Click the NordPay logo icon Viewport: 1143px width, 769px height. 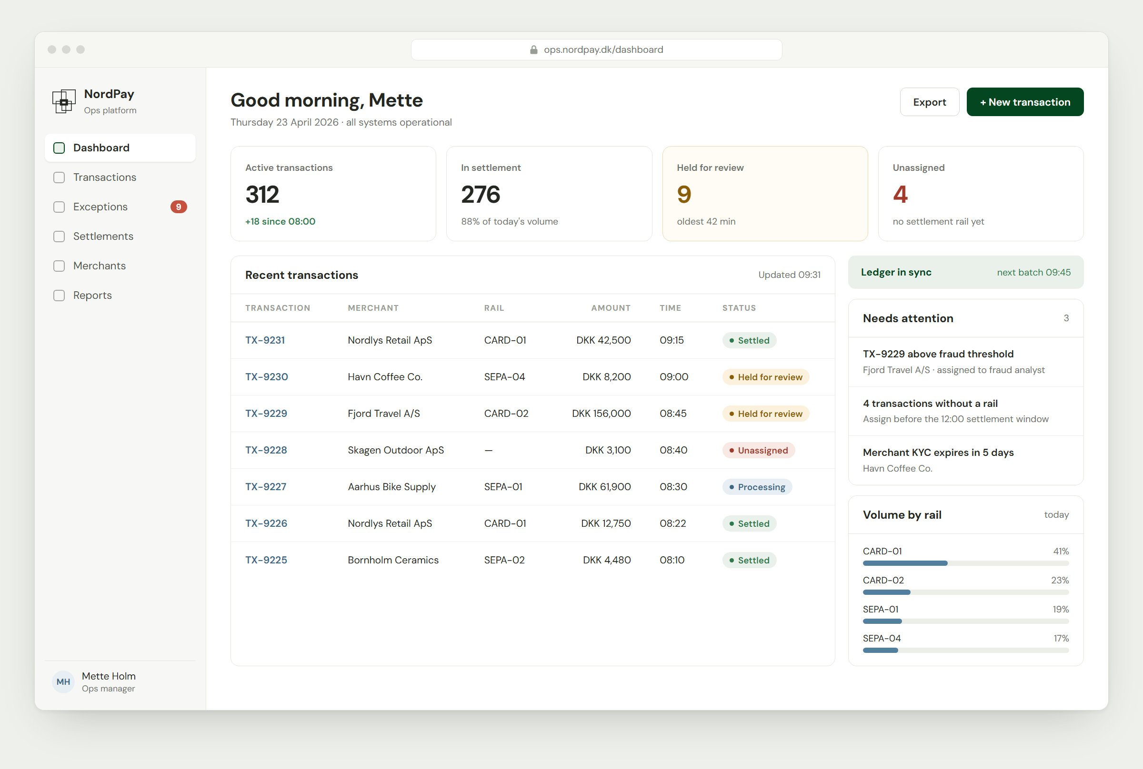tap(64, 101)
